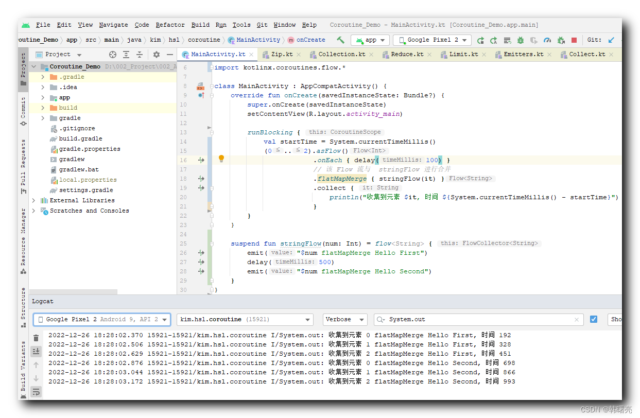
Task: Click the intention lightbulb in the editor gutter
Action: click(221, 159)
